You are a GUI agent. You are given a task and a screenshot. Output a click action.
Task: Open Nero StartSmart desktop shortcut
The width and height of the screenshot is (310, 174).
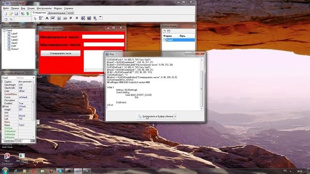(x=7, y=159)
